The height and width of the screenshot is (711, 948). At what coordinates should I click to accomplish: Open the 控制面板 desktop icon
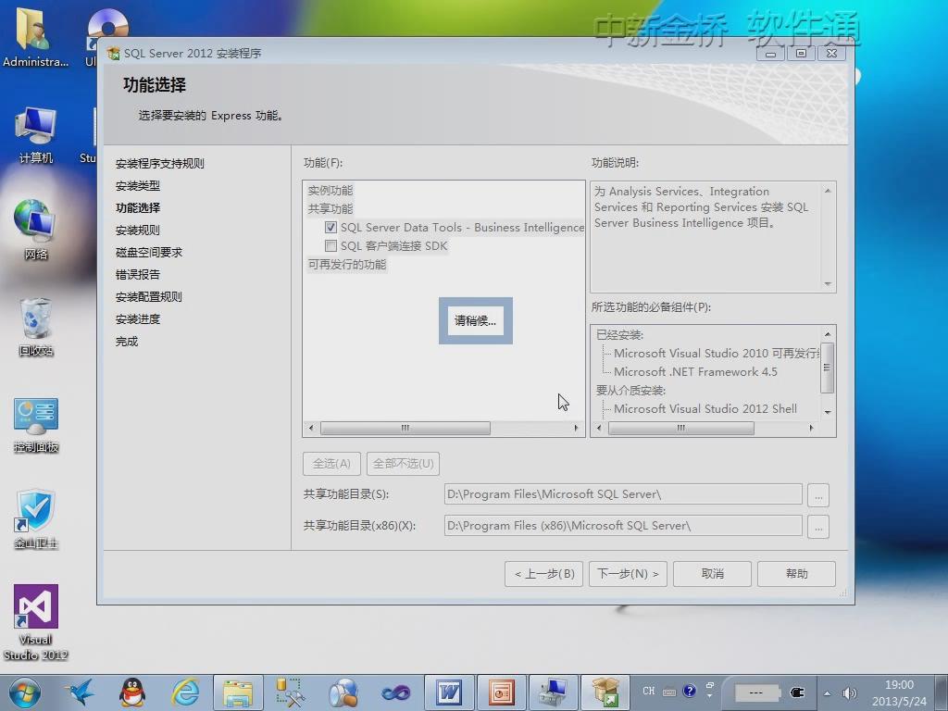(36, 425)
